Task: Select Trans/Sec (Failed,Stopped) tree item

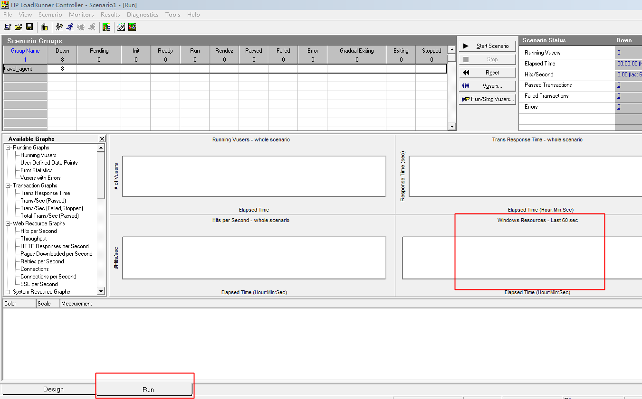Action: click(52, 208)
